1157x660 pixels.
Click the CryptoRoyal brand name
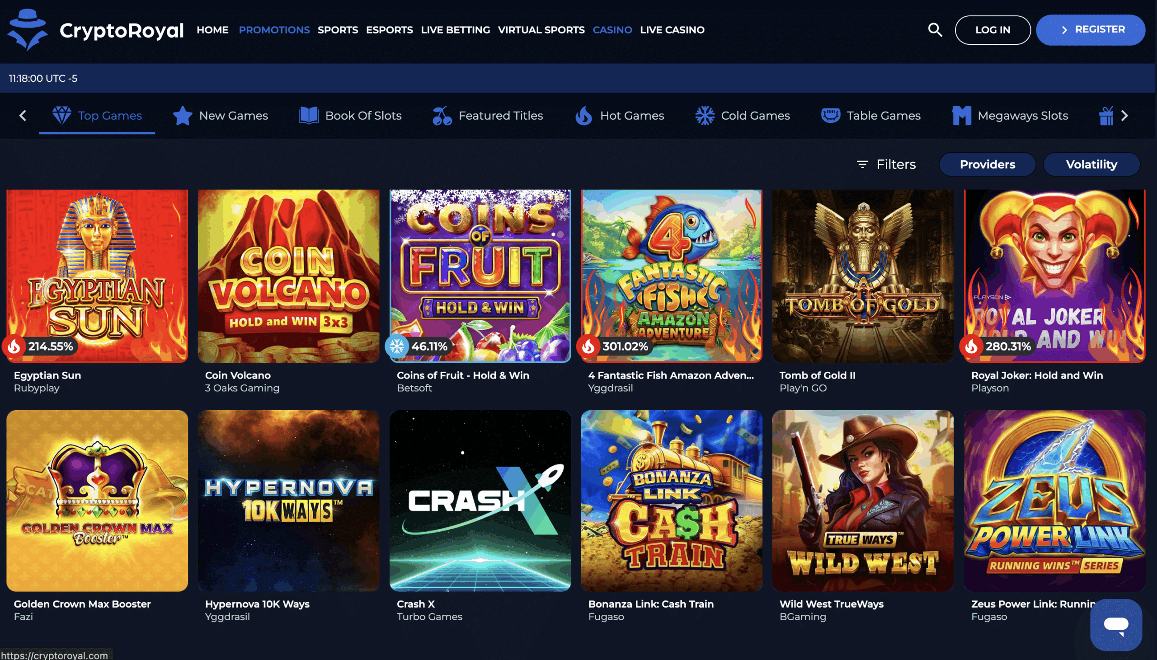[122, 31]
